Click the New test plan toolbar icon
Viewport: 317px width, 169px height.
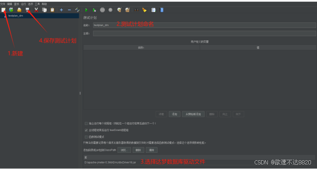3,10
